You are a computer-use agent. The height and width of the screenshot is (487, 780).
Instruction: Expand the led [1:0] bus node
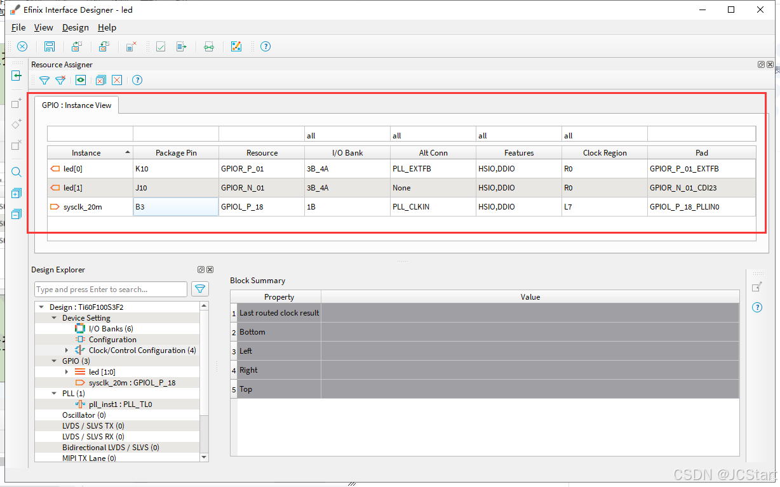pos(67,372)
